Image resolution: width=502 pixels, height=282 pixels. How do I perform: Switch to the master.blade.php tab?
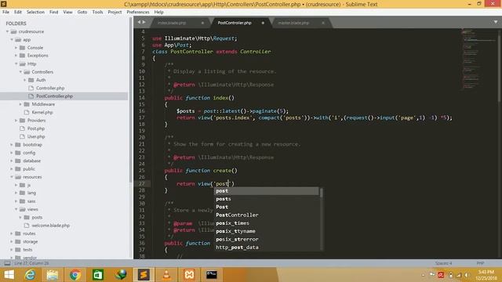coord(293,23)
